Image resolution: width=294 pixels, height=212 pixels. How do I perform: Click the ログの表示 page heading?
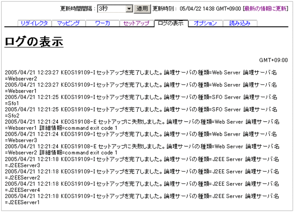point(34,41)
